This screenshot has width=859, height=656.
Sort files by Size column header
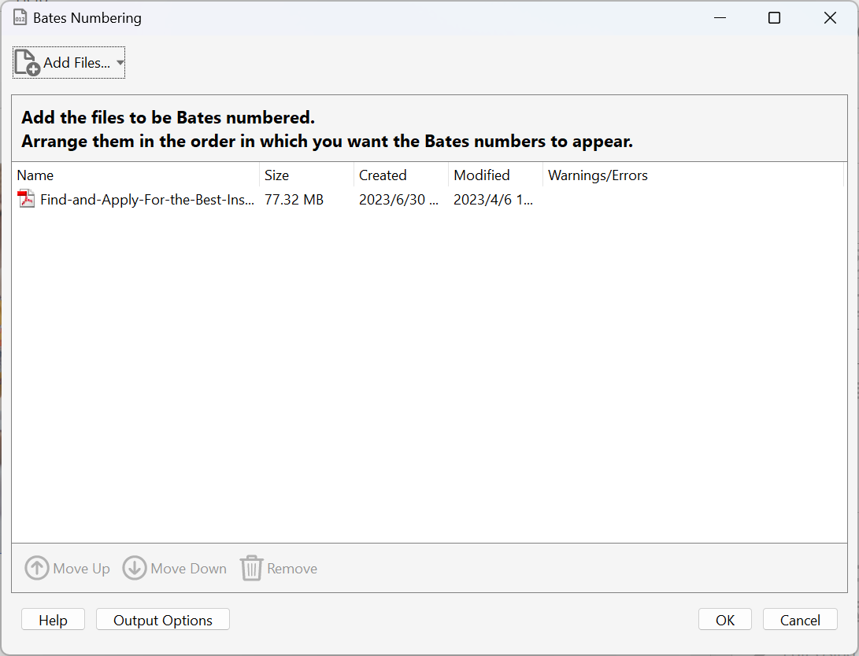[276, 175]
